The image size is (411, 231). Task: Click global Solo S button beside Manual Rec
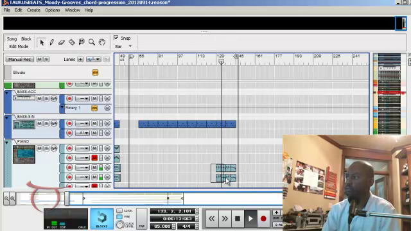pyautogui.click(x=46, y=60)
